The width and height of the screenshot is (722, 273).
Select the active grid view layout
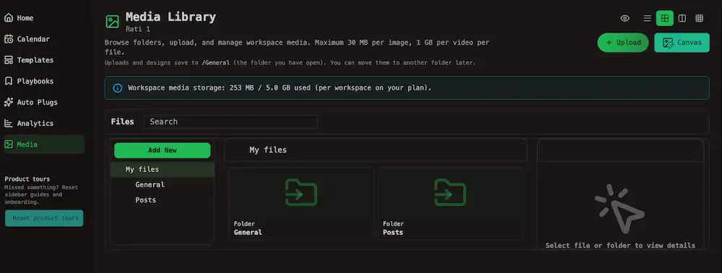[664, 19]
